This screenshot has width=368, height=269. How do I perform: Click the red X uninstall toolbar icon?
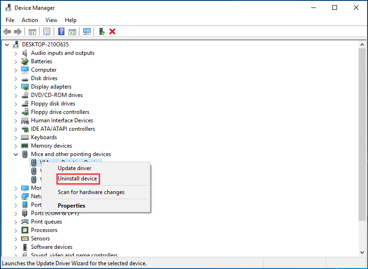coord(112,31)
